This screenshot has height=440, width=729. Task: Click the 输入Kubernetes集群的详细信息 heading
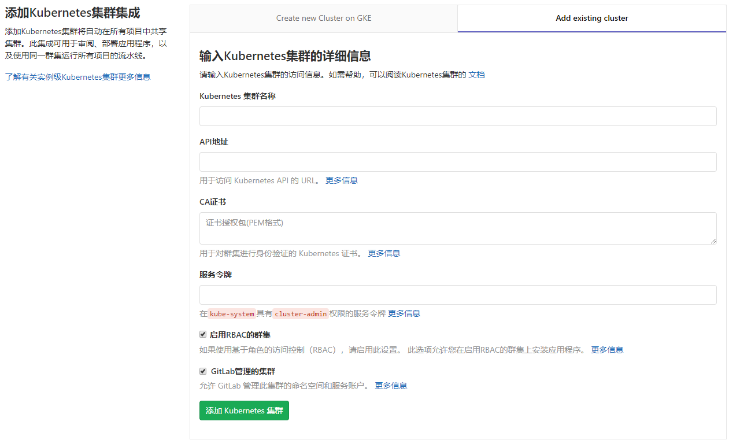(x=285, y=56)
